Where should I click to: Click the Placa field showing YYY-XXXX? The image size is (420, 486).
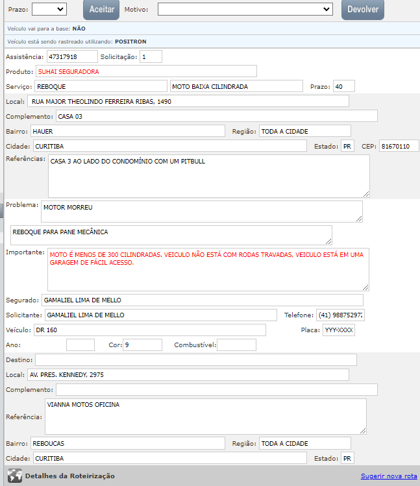pyautogui.click(x=339, y=330)
